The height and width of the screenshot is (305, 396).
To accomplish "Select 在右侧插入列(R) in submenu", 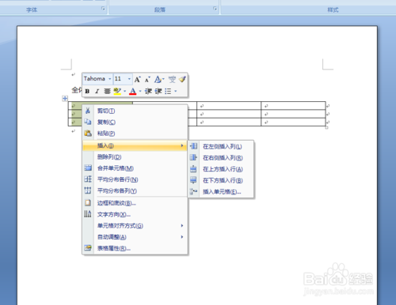I will click(221, 158).
